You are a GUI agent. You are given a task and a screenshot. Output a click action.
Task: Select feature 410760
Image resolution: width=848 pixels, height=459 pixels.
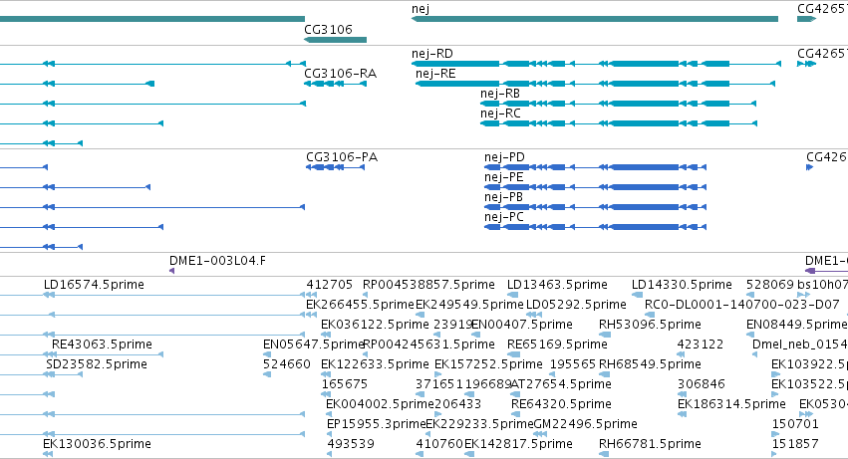tap(439, 444)
